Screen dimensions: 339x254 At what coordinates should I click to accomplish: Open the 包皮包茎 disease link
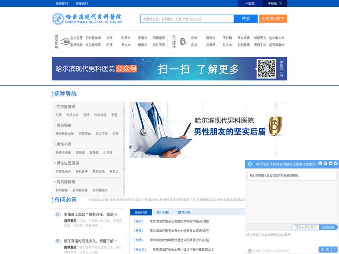pyautogui.click(x=76, y=38)
